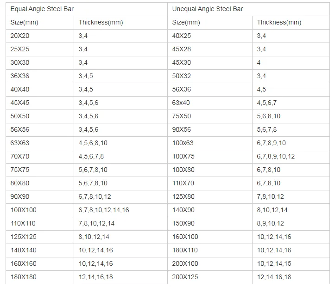Select the 36X36 size cell
Screen dimensions: 335x287
(x=19, y=76)
